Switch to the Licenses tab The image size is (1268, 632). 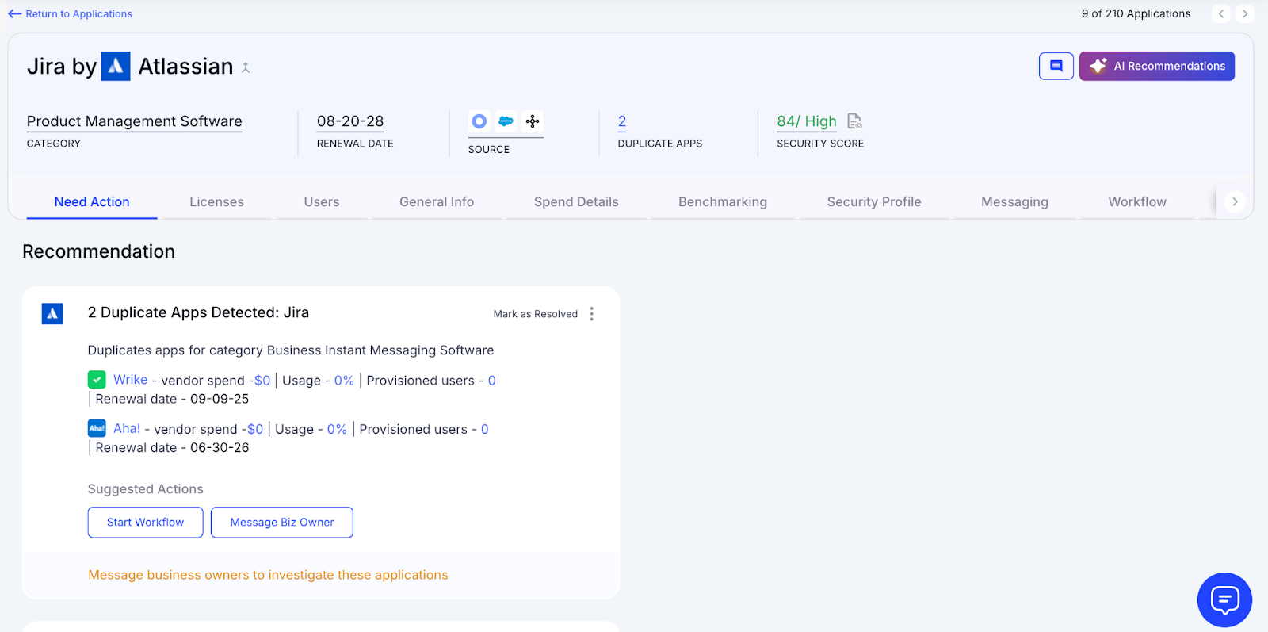(x=216, y=201)
